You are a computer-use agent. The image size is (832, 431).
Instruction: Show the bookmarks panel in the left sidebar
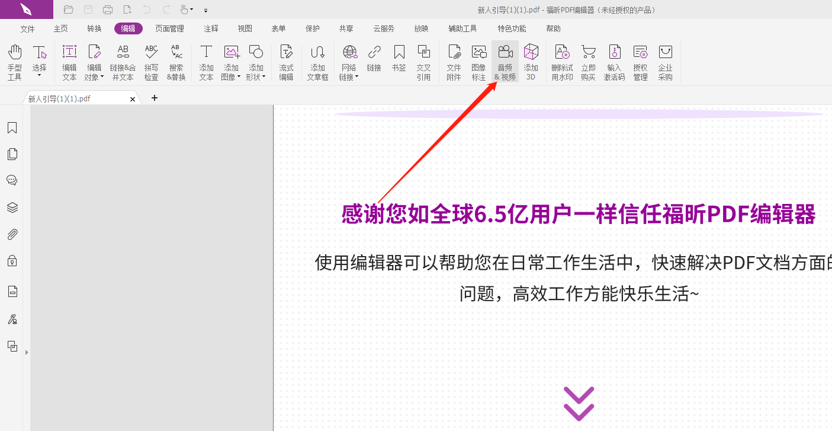point(12,127)
